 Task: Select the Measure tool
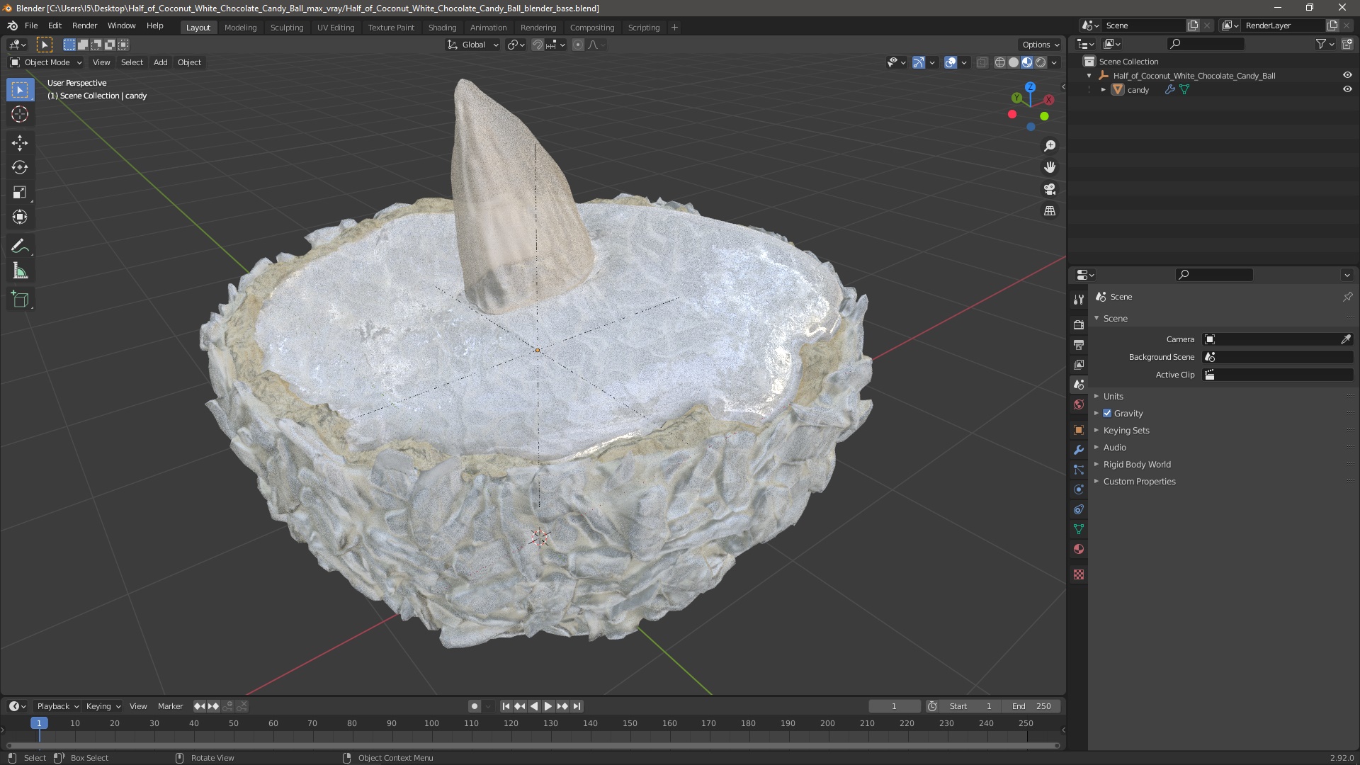point(20,271)
